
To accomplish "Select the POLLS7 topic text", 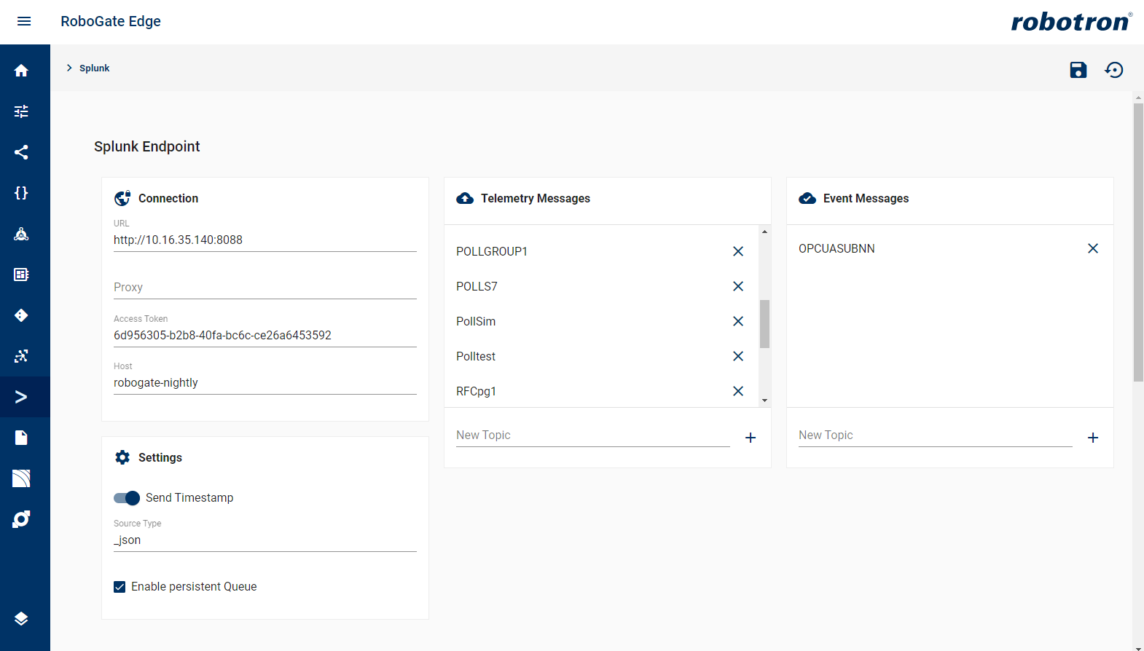I will click(477, 286).
